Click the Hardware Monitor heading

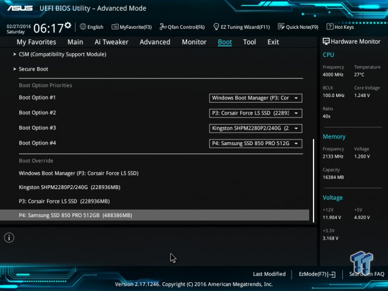point(355,41)
